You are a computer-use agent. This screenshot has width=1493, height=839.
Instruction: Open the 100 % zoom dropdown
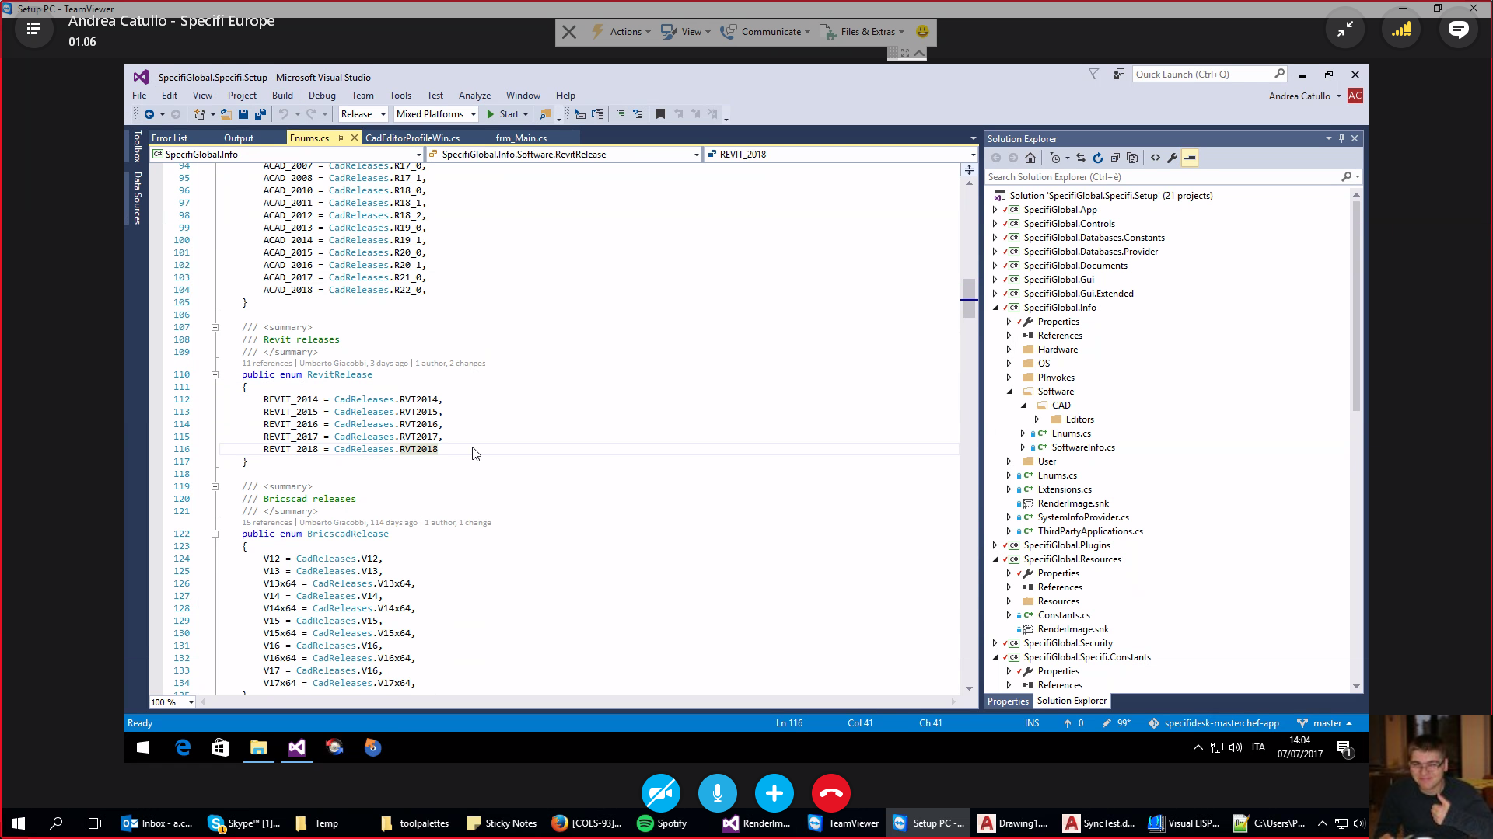point(172,702)
